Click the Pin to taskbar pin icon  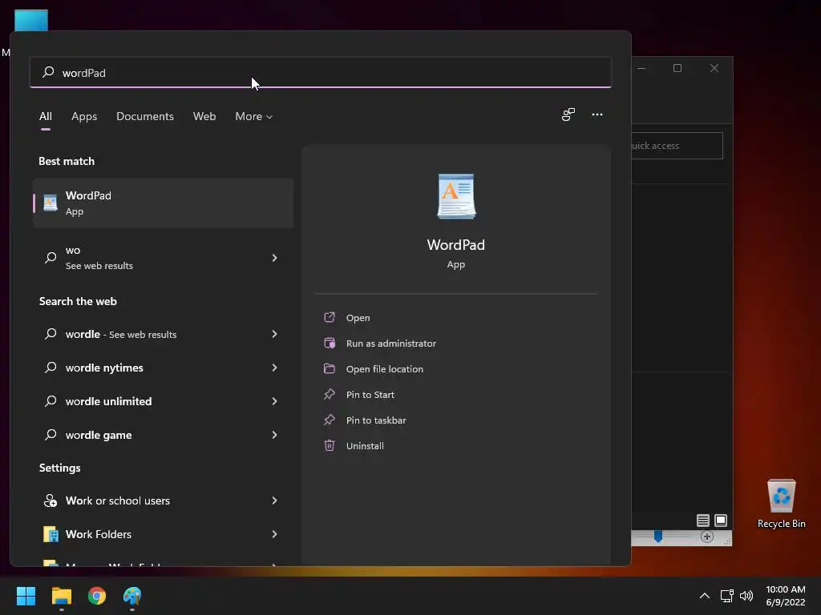(330, 420)
